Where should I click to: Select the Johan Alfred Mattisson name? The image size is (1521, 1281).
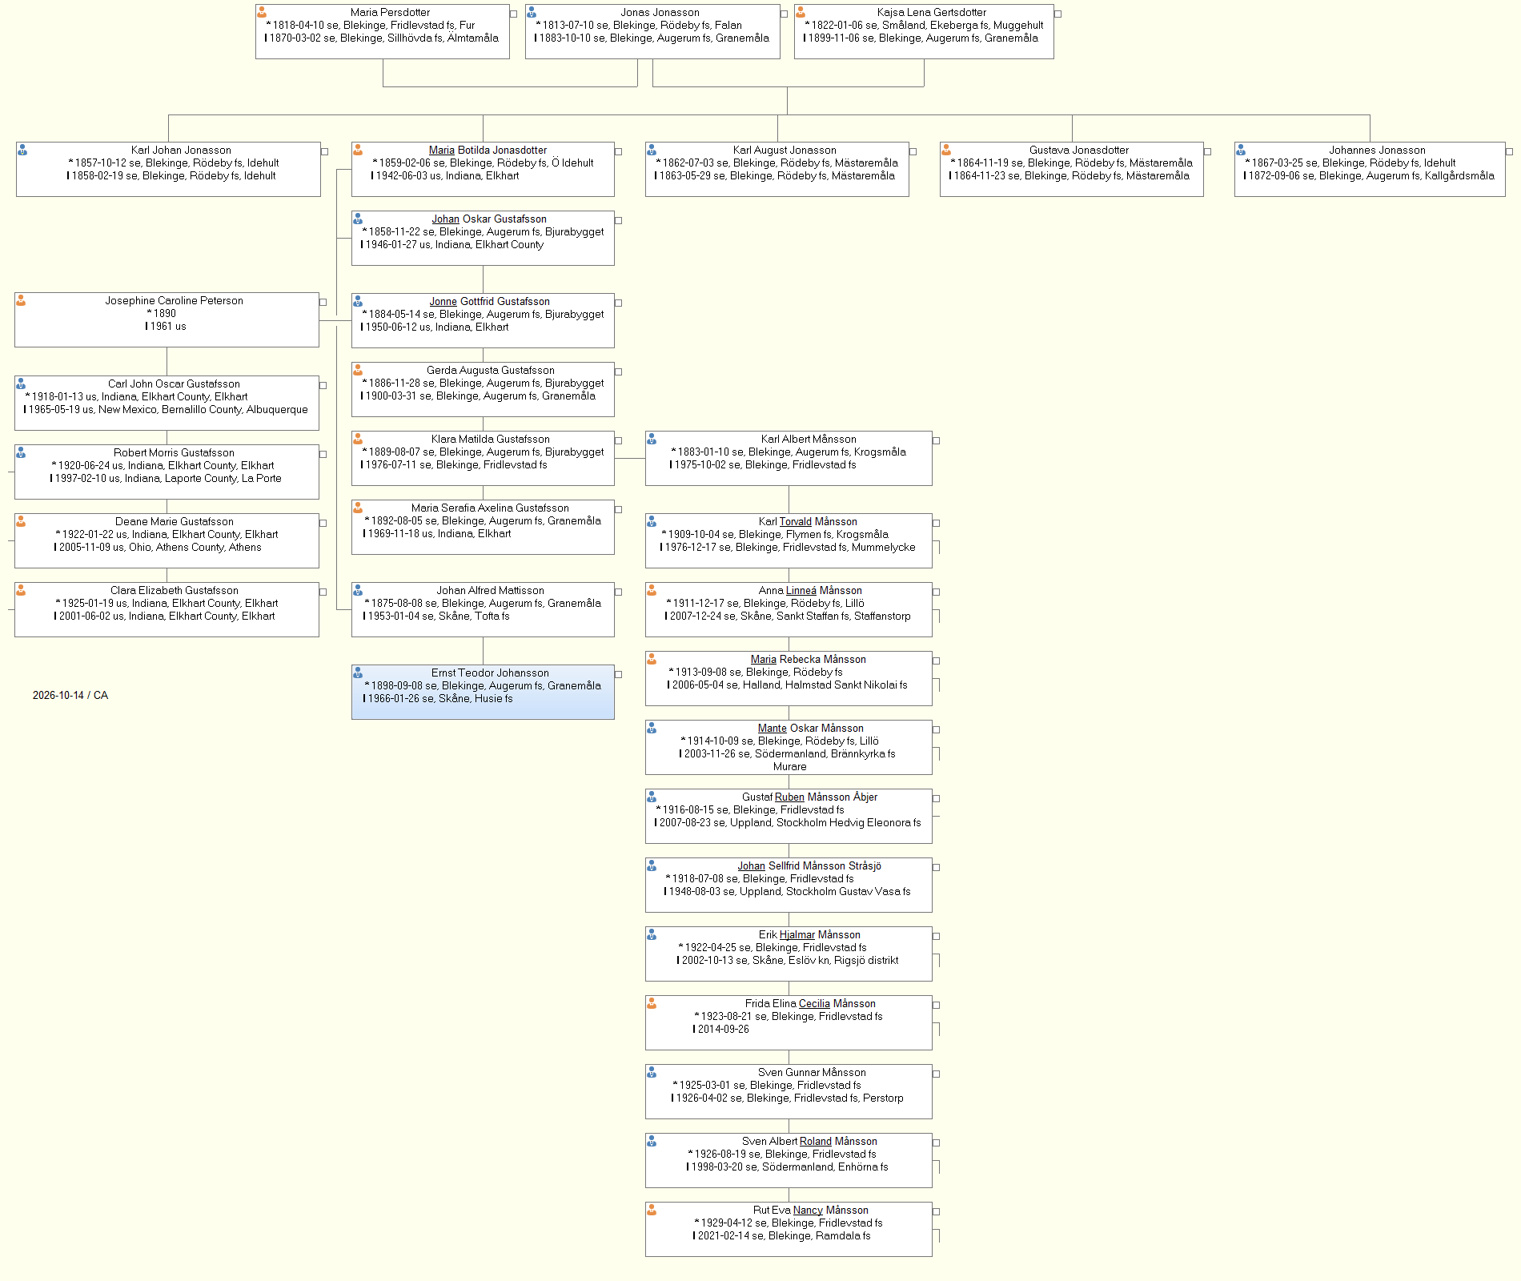click(x=490, y=591)
